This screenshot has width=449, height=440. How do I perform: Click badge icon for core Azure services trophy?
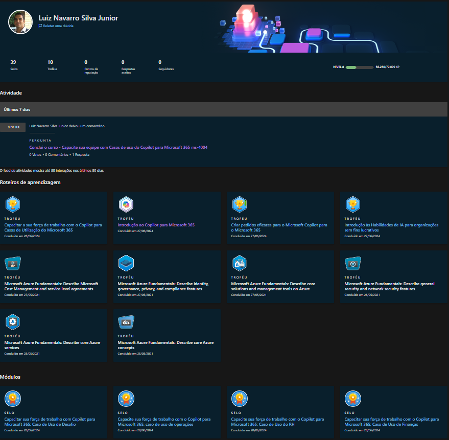coord(13,322)
